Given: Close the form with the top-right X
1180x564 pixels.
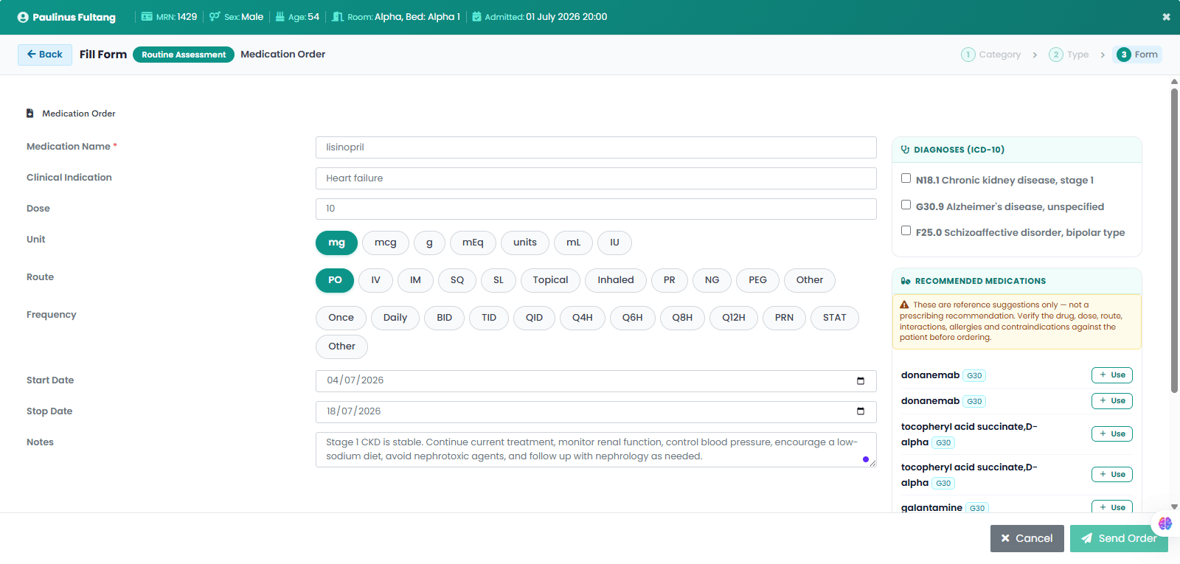Looking at the screenshot, I should click(x=1166, y=17).
